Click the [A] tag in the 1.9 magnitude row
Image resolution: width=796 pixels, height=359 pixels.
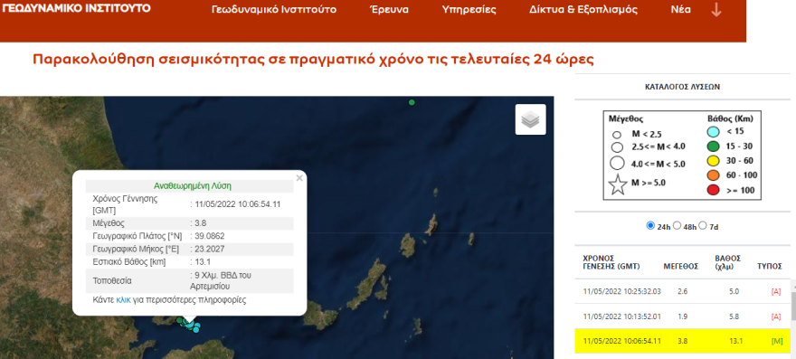coord(776,316)
